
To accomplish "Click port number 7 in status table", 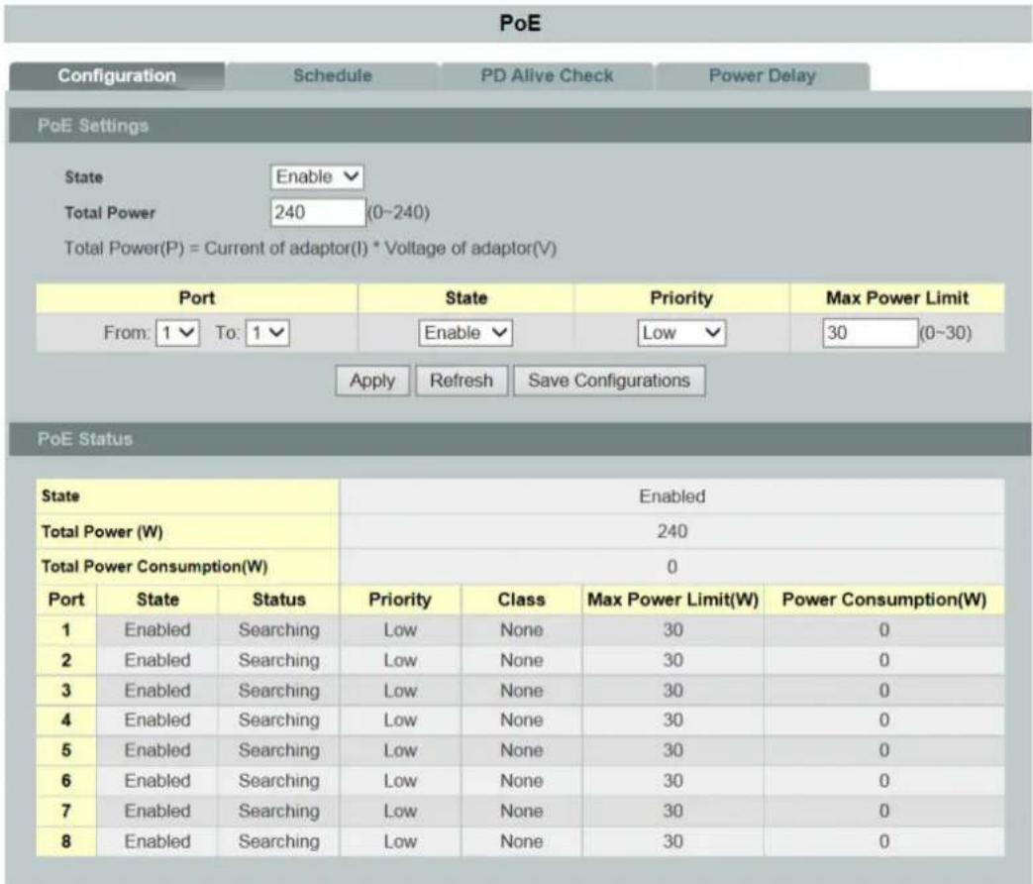I will (66, 812).
